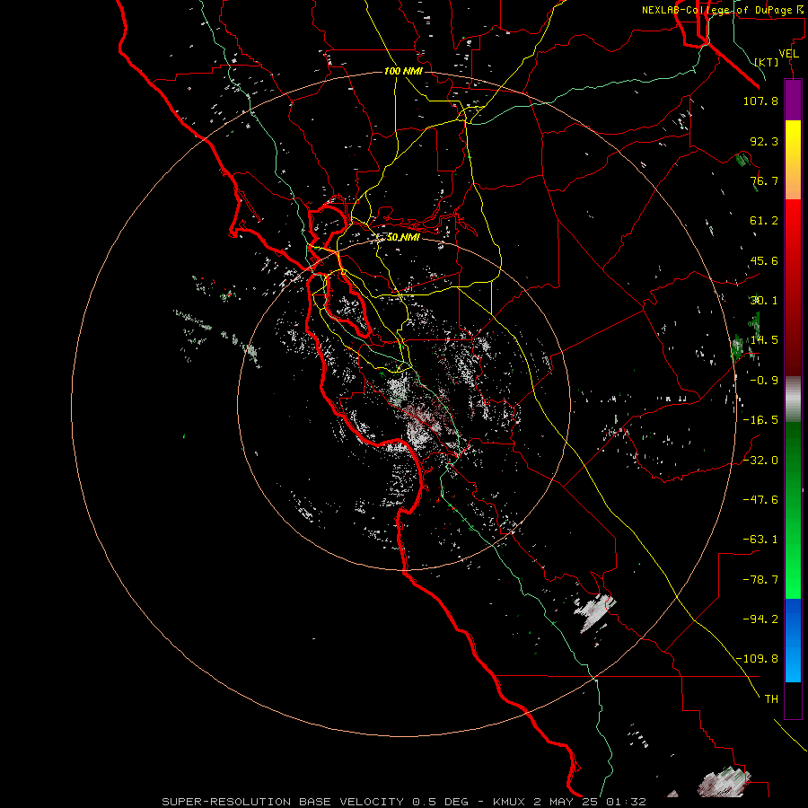Screen dimensions: 808x808
Task: Select the 61.2 velocity scale value
Action: coord(764,221)
